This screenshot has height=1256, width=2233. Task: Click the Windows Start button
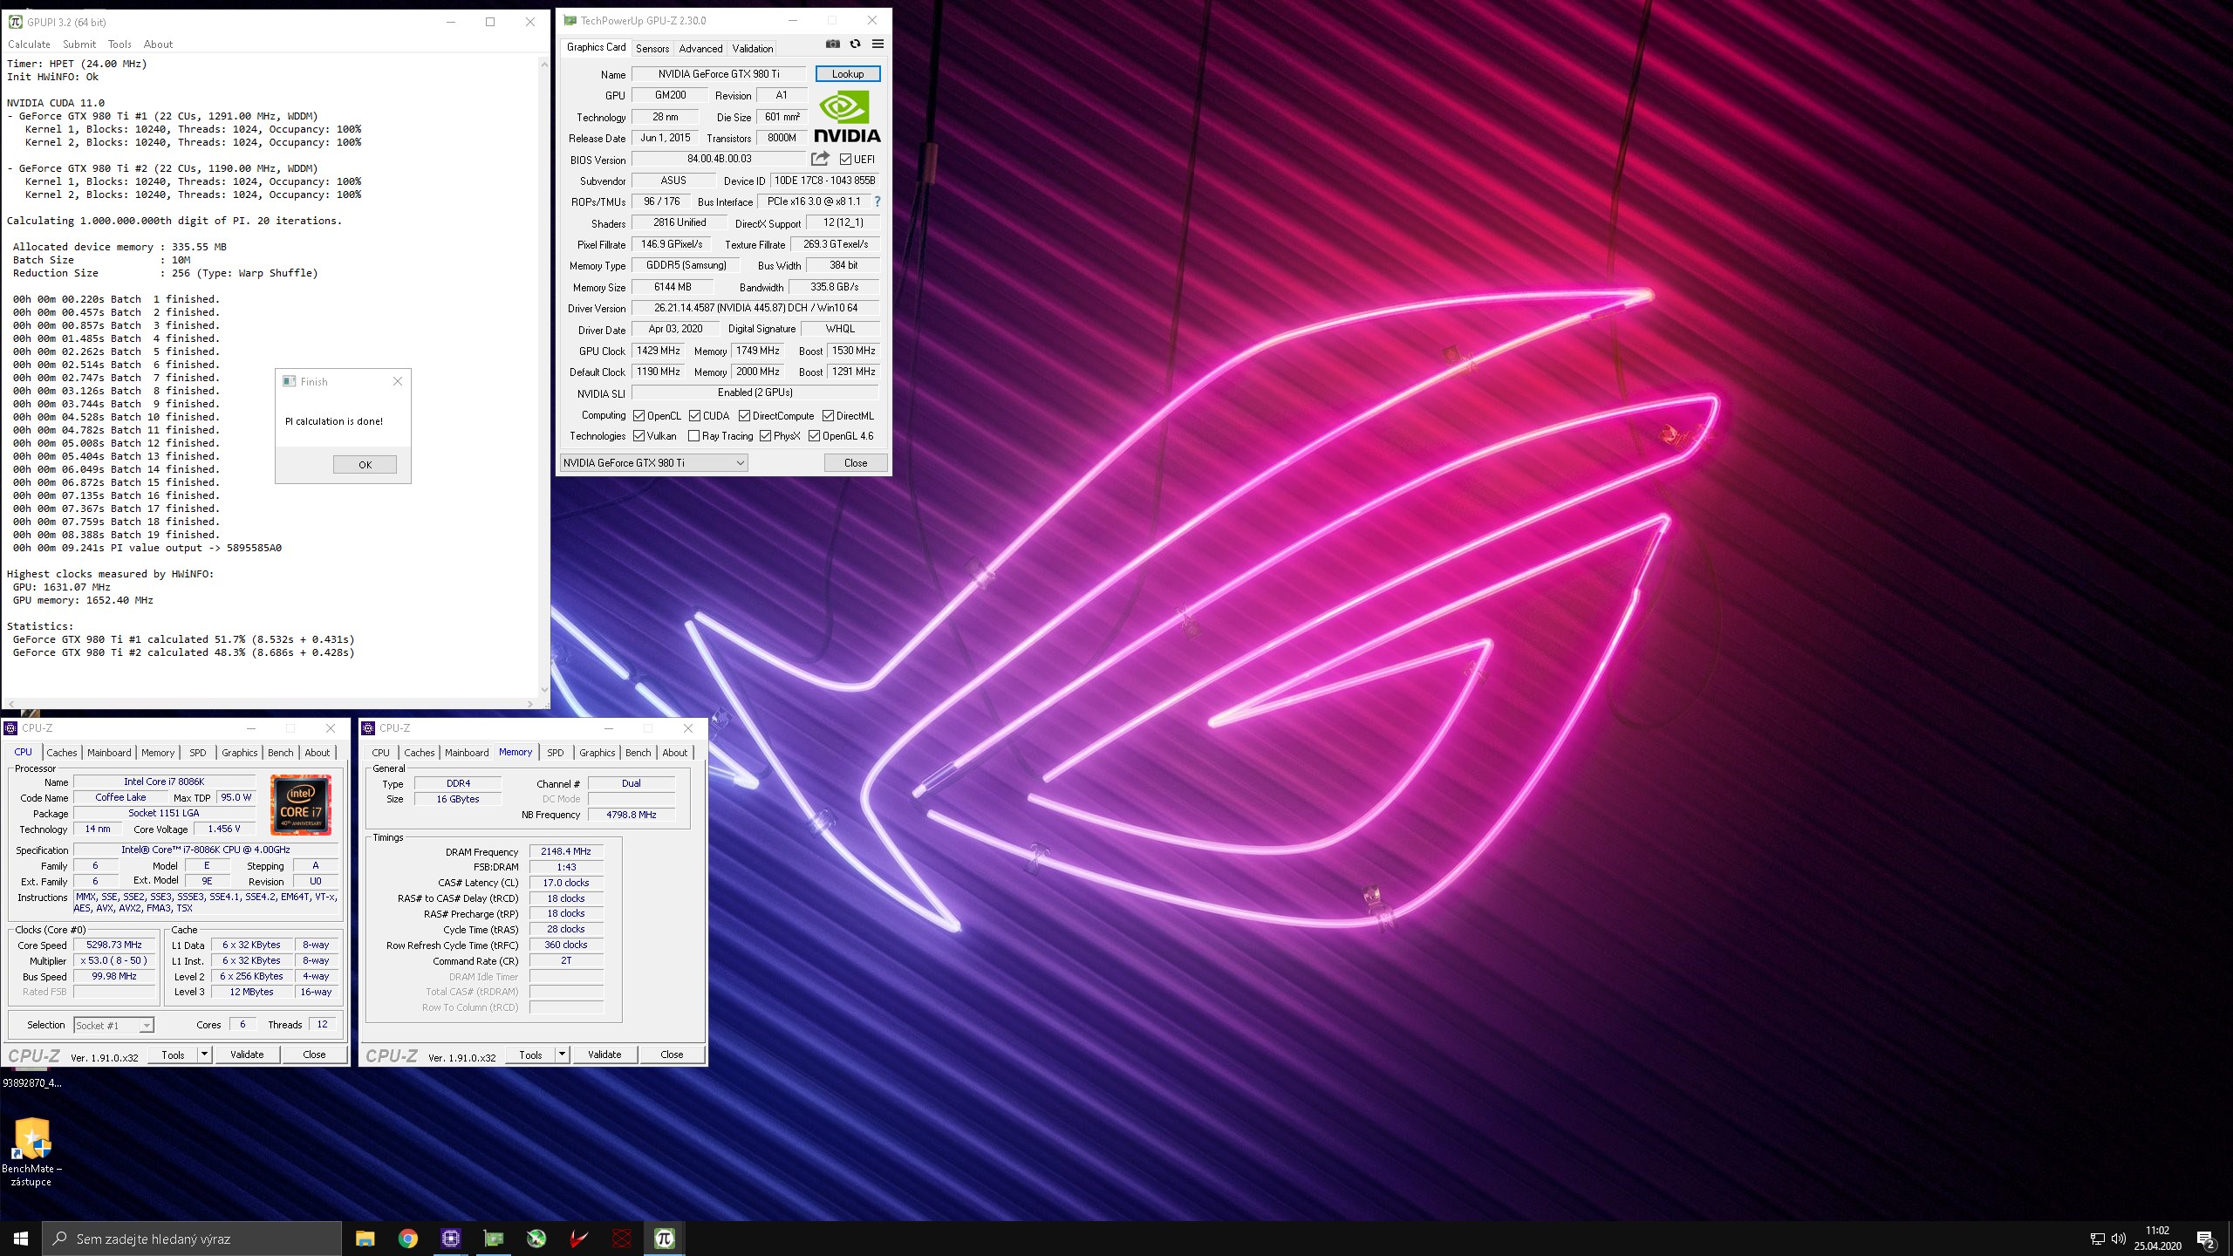tap(21, 1239)
